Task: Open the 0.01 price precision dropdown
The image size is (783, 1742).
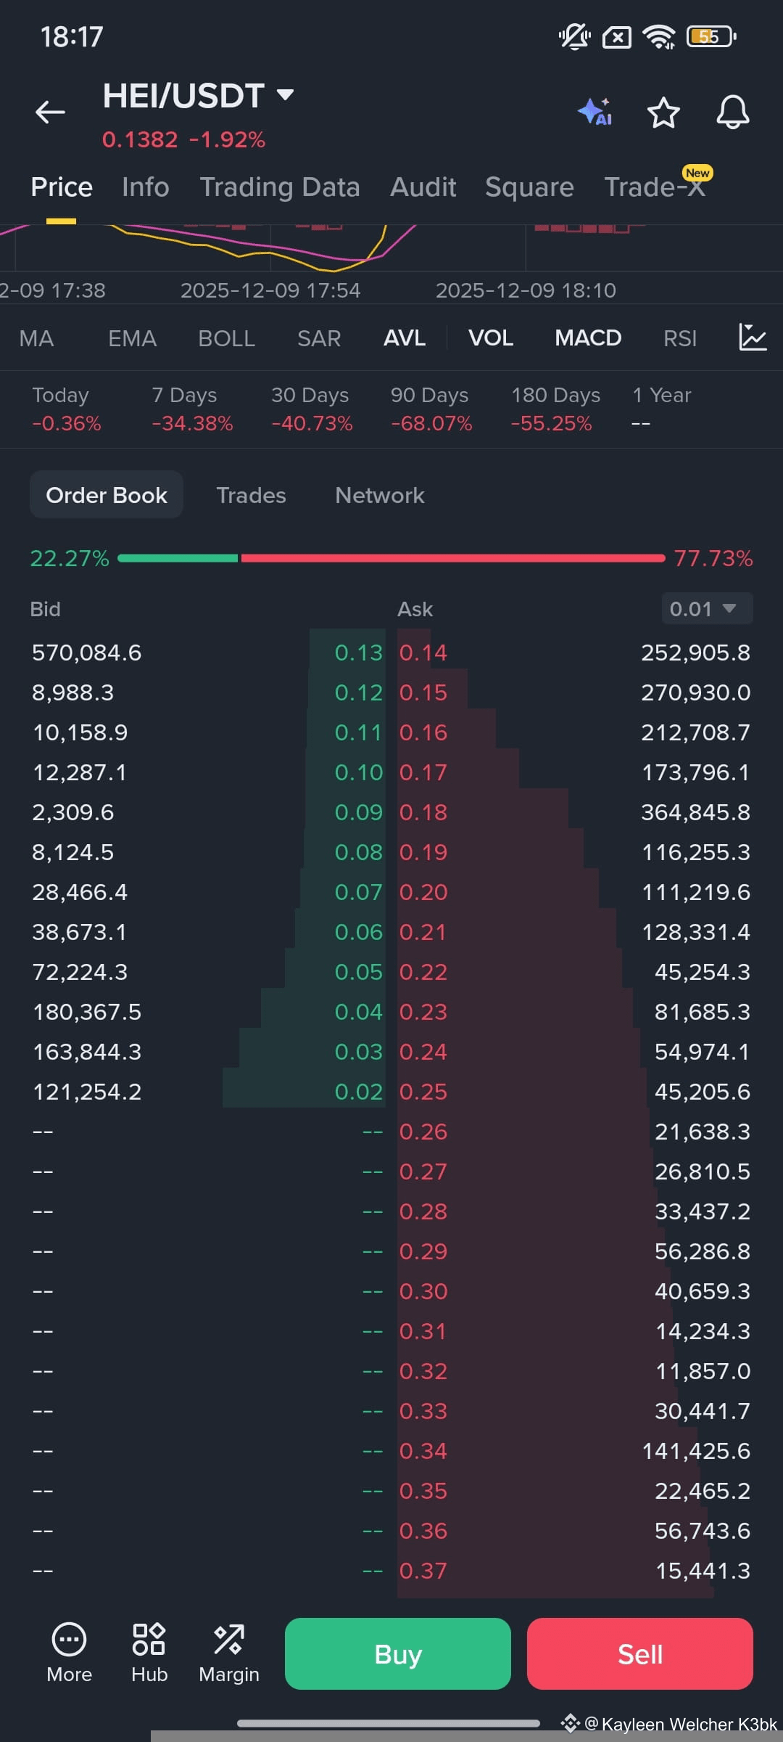Action: pyautogui.click(x=707, y=608)
